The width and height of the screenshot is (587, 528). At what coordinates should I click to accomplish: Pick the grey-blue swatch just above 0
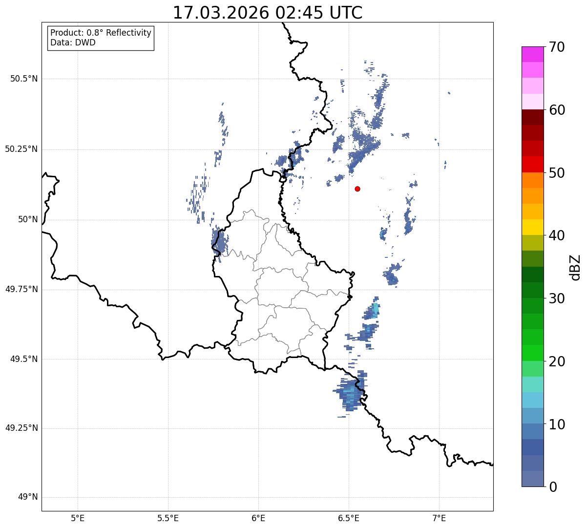click(532, 479)
